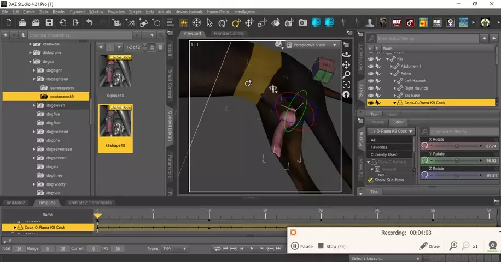Click the X Rotate slider

(456, 146)
